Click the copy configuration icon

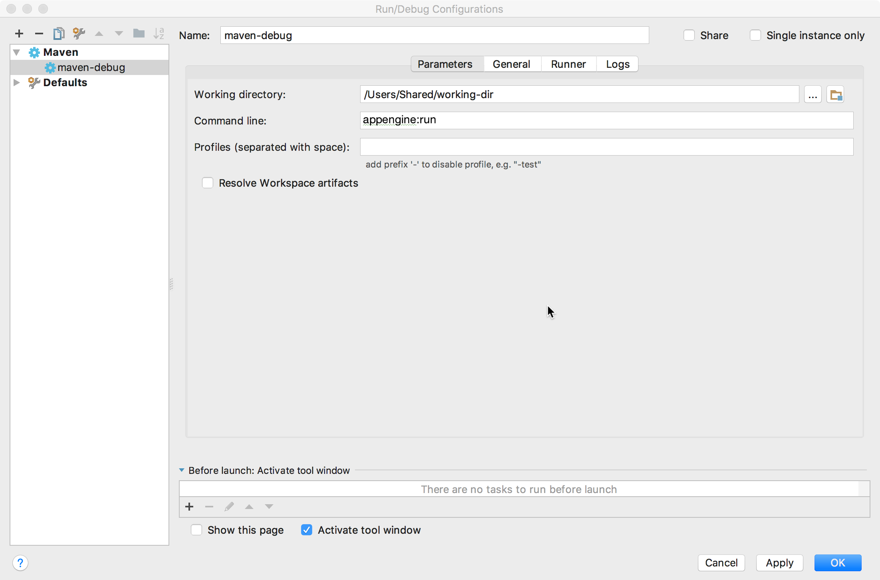tap(59, 34)
